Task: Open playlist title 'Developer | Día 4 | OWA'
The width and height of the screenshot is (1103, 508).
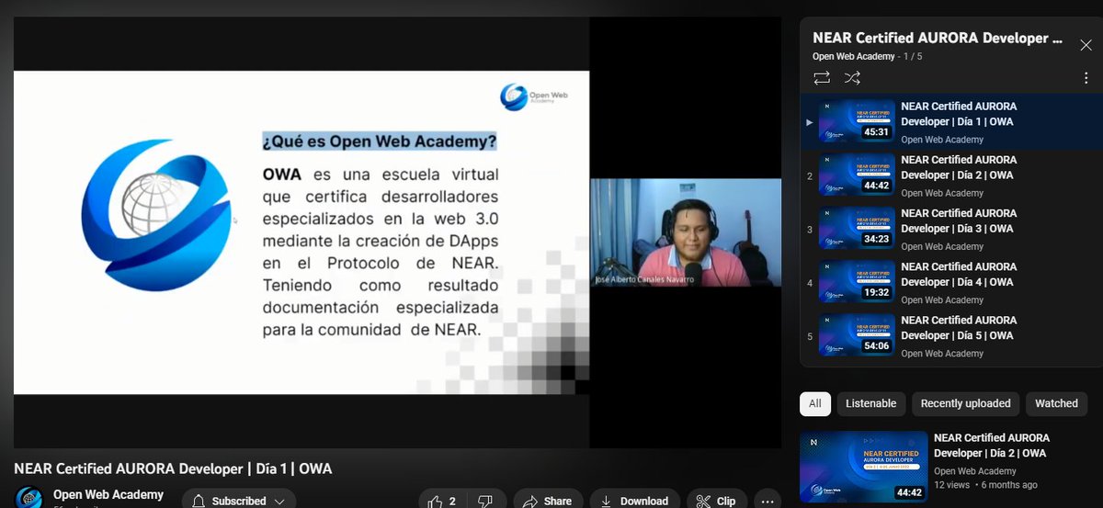Action: [x=959, y=274]
